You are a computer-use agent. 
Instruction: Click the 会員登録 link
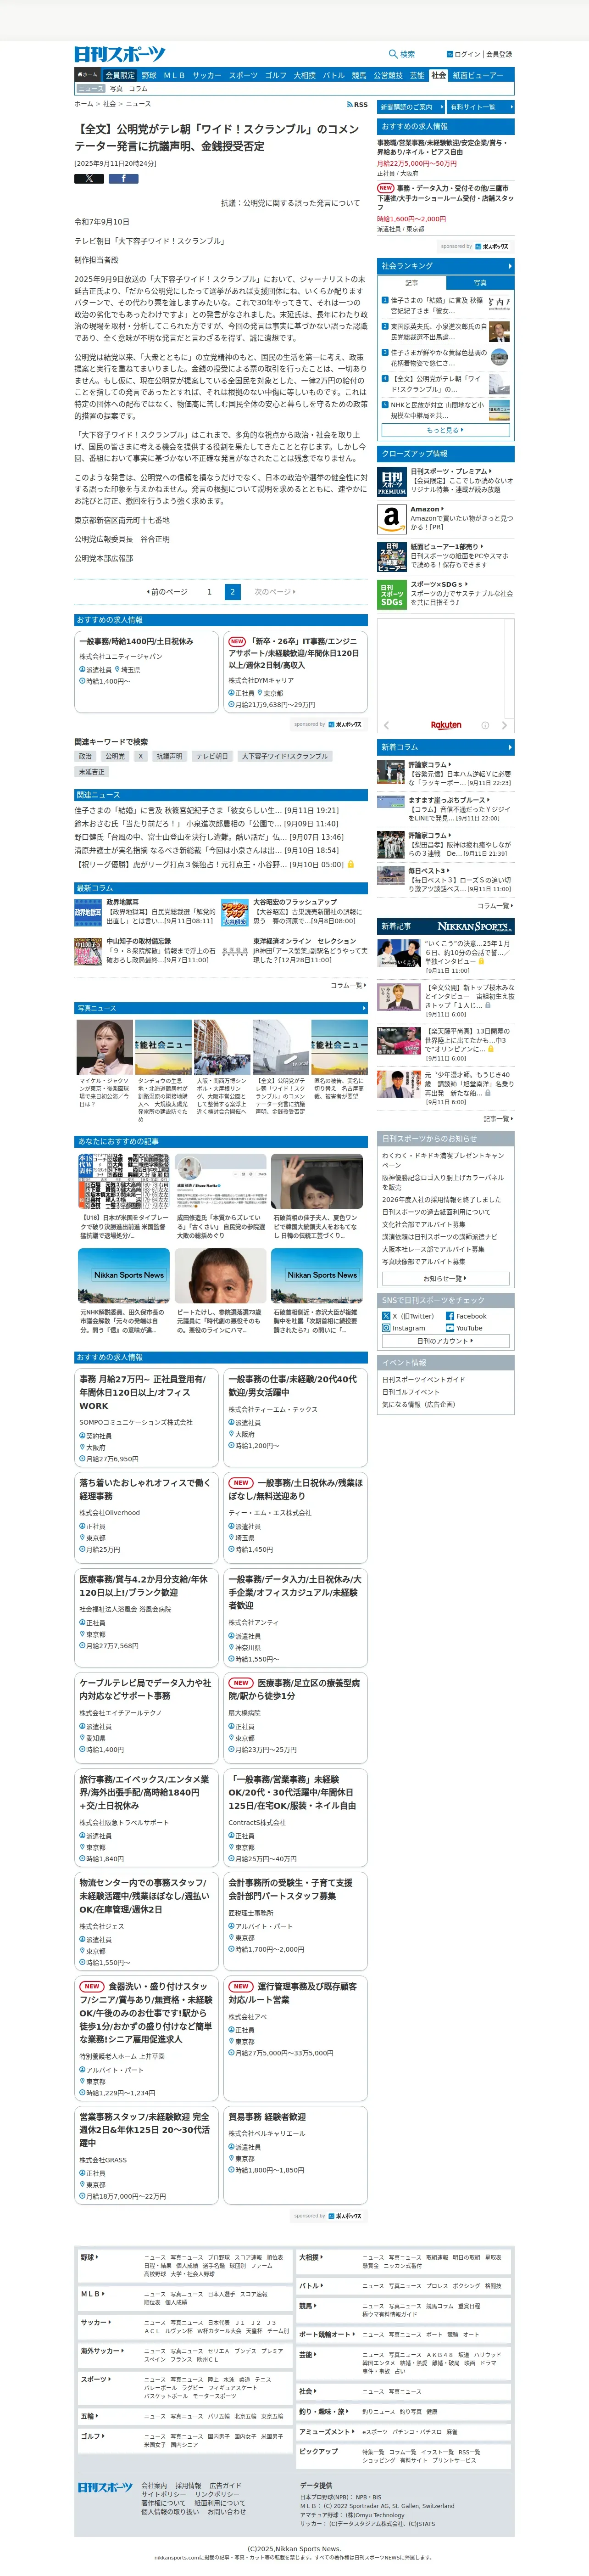499,54
